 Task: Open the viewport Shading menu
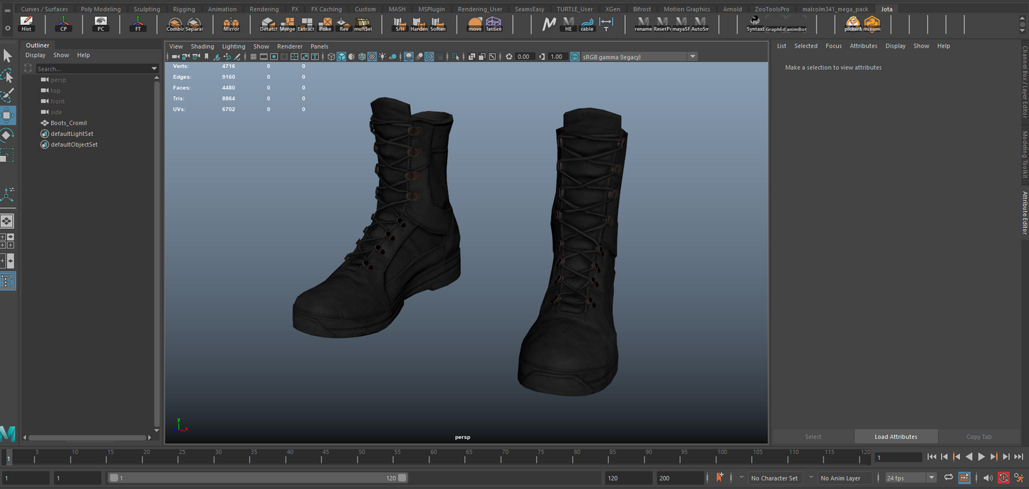point(202,46)
